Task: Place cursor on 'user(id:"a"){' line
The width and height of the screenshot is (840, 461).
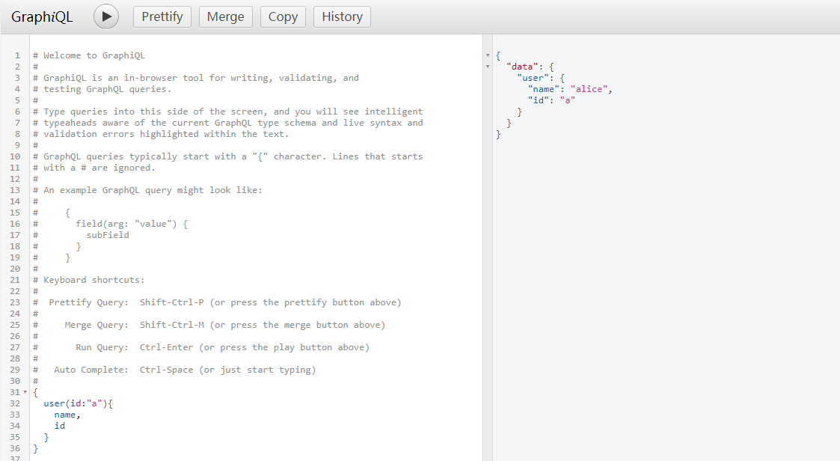Action: (79, 403)
